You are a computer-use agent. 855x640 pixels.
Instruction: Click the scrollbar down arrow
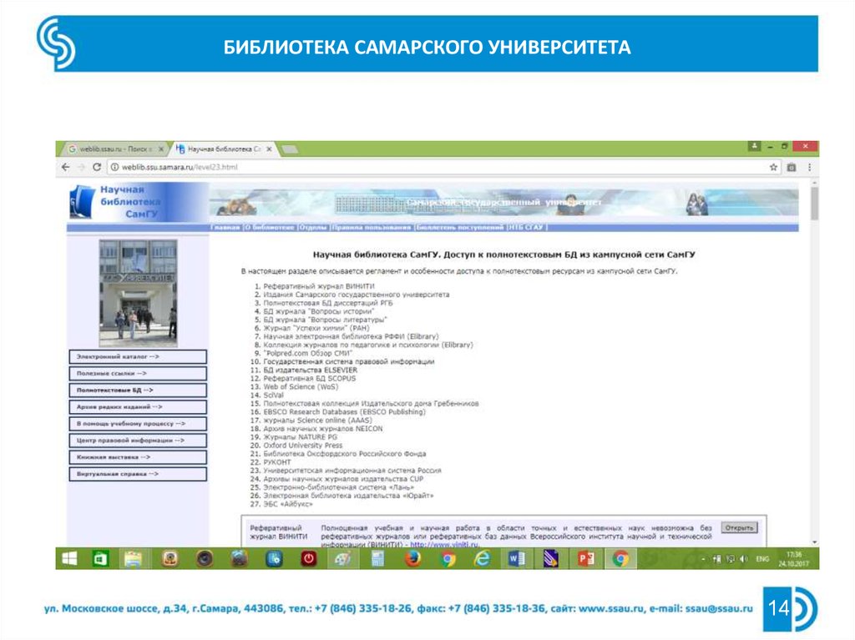click(x=814, y=542)
